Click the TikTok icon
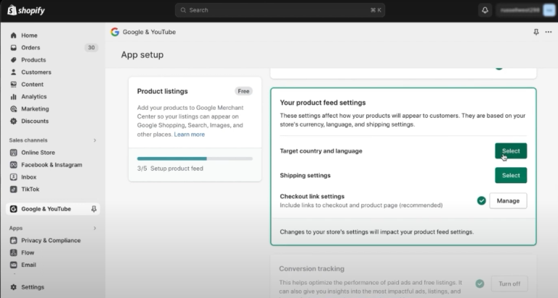This screenshot has height=298, width=558. (x=14, y=189)
